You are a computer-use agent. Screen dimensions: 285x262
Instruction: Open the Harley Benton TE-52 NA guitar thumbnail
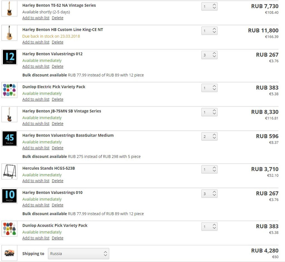tap(9, 9)
